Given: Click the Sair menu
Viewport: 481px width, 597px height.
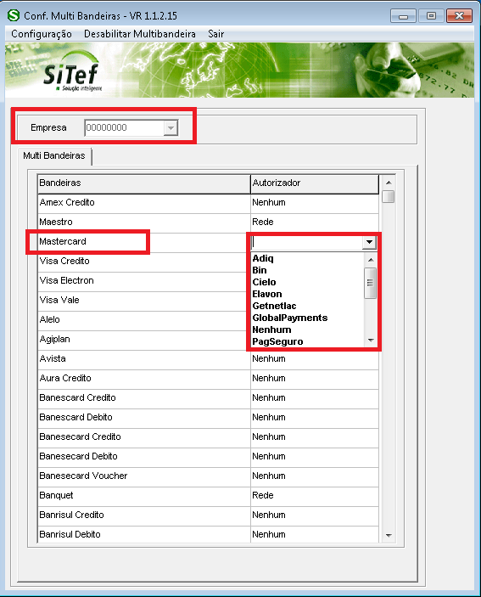Looking at the screenshot, I should pyautogui.click(x=215, y=34).
